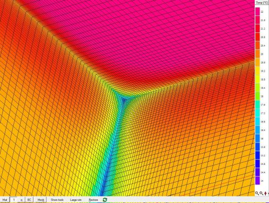The height and width of the screenshot is (203, 269).
Task: Click the Restore button
Action: pyautogui.click(x=93, y=200)
